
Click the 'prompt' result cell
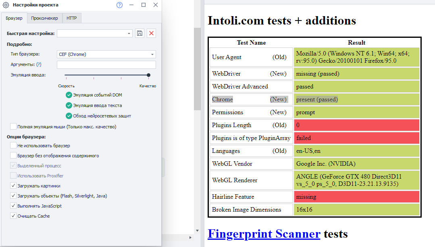(x=356, y=112)
